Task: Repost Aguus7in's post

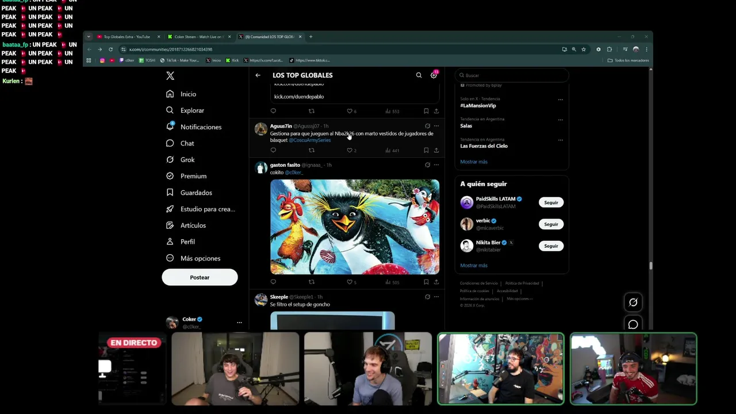Action: tap(312, 151)
